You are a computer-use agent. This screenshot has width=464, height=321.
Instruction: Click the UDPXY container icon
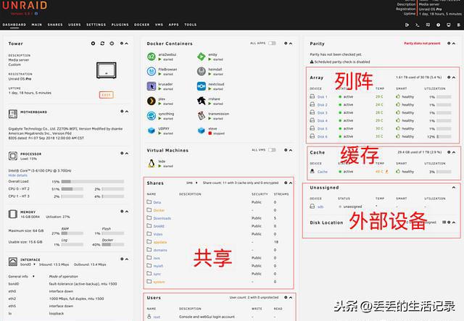[152, 130]
